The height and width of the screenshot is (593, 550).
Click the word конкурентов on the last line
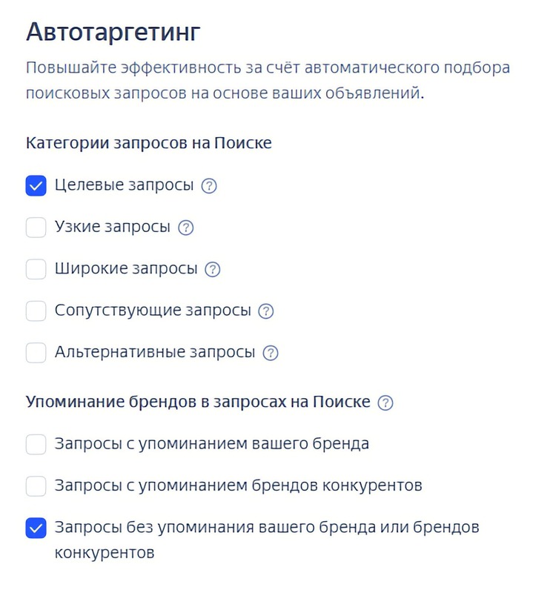click(x=105, y=553)
